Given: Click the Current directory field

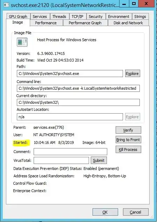Looking at the screenshot, I should [x=78, y=102].
